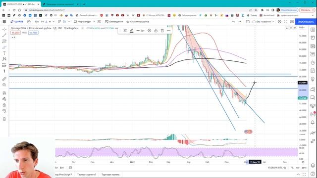
Task: Publish the idea with Опубликовать button
Action: [306, 22]
